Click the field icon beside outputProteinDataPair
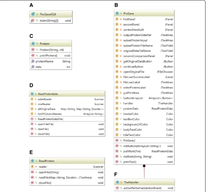The height and width of the screenshot is (192, 209). coord(117,35)
